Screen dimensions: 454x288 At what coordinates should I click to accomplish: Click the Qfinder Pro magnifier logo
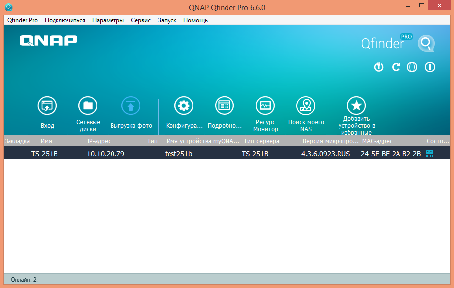[x=426, y=43]
